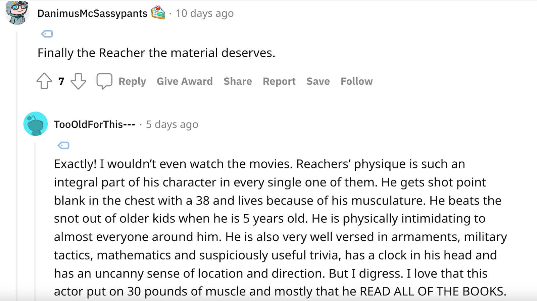Click the '5 days ago' timestamp
Image resolution: width=537 pixels, height=301 pixels.
tap(172, 125)
